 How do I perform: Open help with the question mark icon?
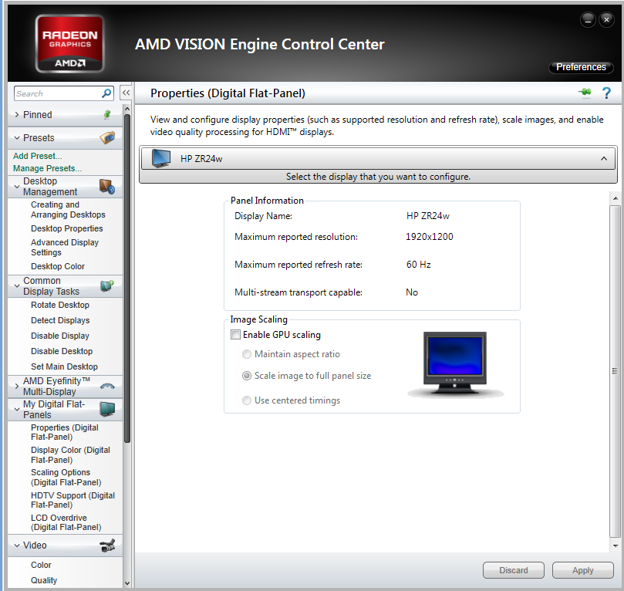pyautogui.click(x=606, y=93)
